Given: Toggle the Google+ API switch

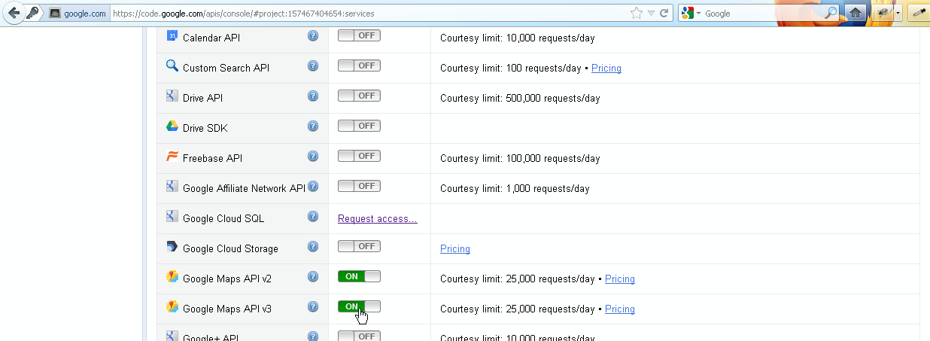Looking at the screenshot, I should 359,336.
